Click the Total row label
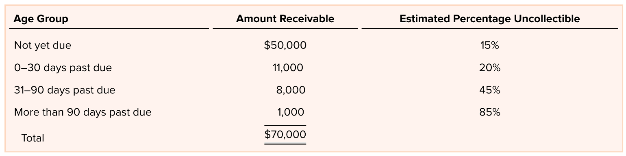626x156 pixels. click(33, 138)
